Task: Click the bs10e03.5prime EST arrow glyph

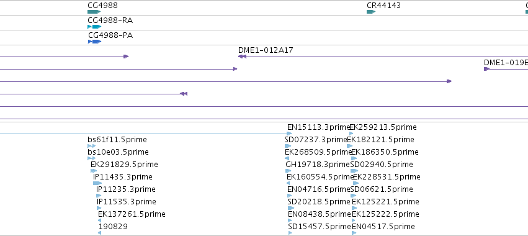Action: (x=92, y=158)
